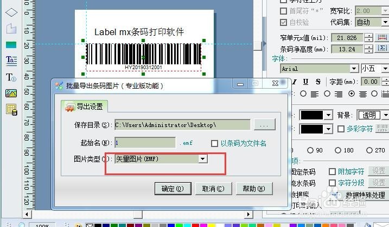Click the right-align text icon
The width and height of the screenshot is (389, 227).
pyautogui.click(x=339, y=94)
